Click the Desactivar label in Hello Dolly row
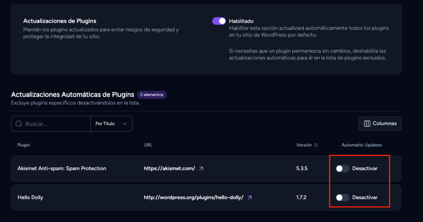The height and width of the screenshot is (222, 423). point(365,198)
